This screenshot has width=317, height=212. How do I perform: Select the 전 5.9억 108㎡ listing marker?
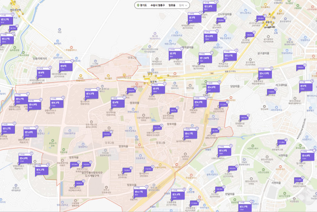pyautogui.click(x=158, y=89)
